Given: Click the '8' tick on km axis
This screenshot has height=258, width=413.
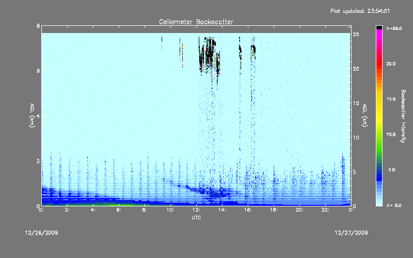Looking at the screenshot, I should pos(38,26).
